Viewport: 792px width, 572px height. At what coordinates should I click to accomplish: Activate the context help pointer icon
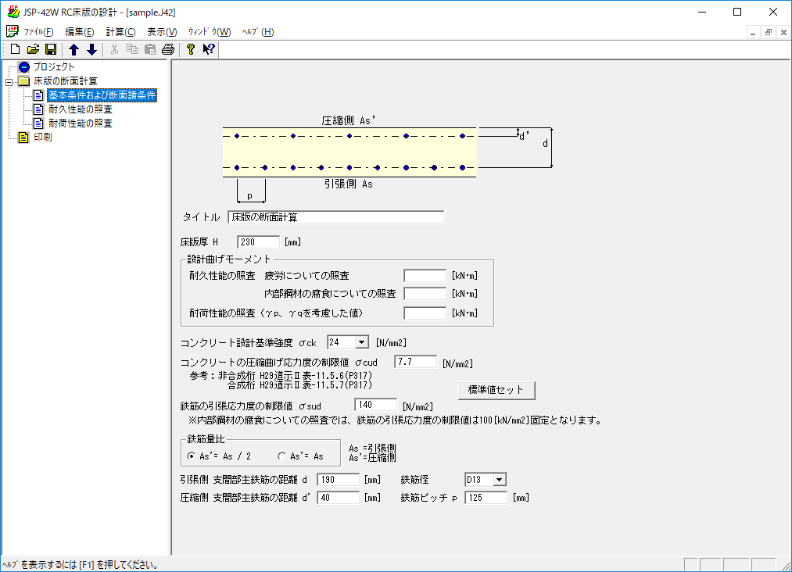coord(208,49)
